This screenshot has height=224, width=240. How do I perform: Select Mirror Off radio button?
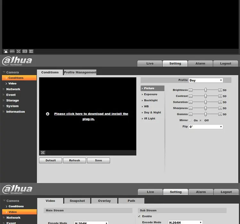(201, 120)
